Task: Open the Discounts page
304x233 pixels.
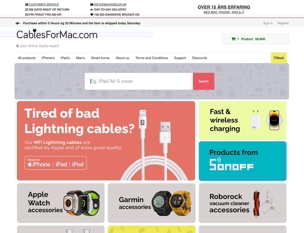Action: 200,58
